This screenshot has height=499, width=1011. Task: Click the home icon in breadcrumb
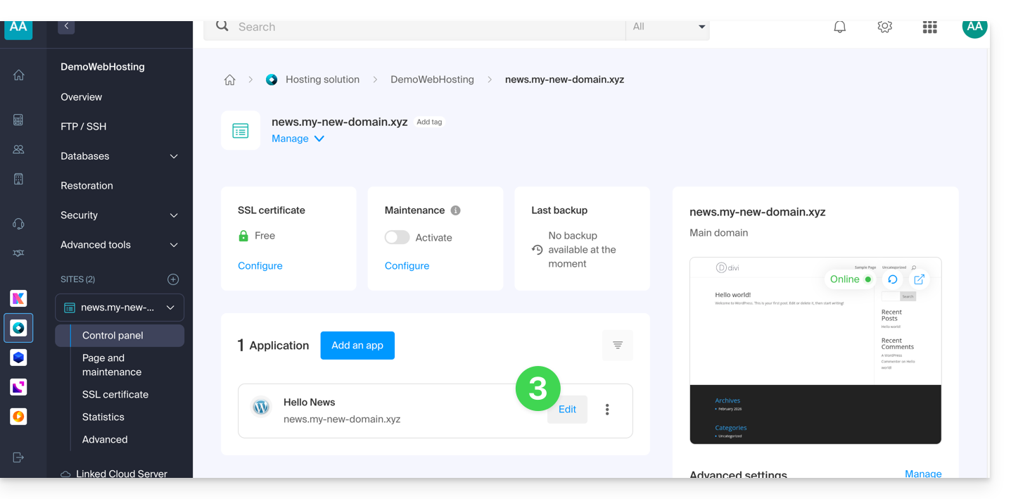coord(229,80)
